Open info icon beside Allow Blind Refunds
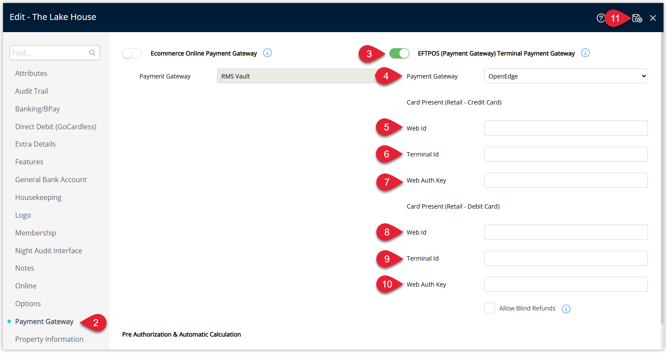Screen dimensions: 667x353 [566, 309]
